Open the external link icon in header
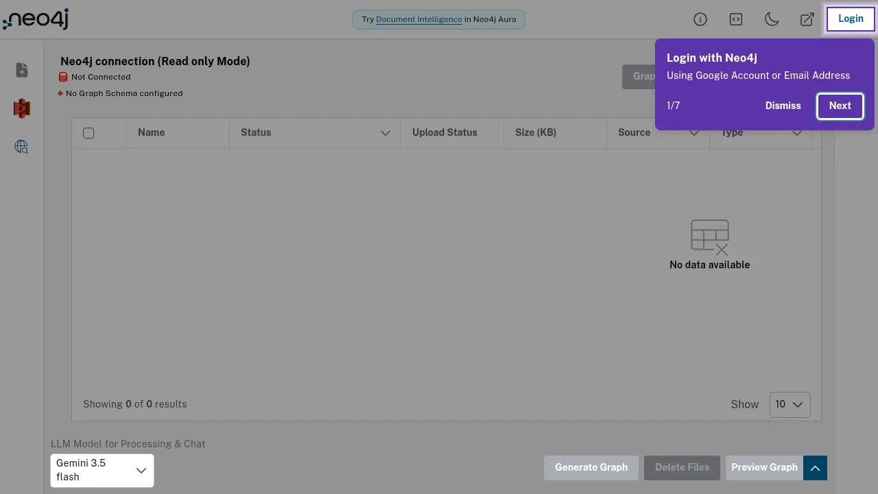Screen dimensions: 878x494 click(x=807, y=19)
